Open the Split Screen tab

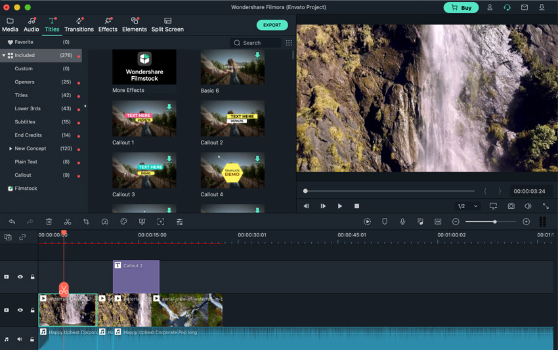tap(167, 25)
